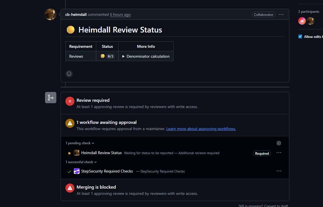This screenshot has width=323, height=207.
Task: Click the More Info column header
Action: tap(146, 46)
